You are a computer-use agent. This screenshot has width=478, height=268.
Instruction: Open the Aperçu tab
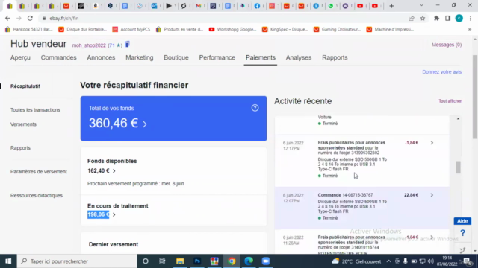click(20, 57)
